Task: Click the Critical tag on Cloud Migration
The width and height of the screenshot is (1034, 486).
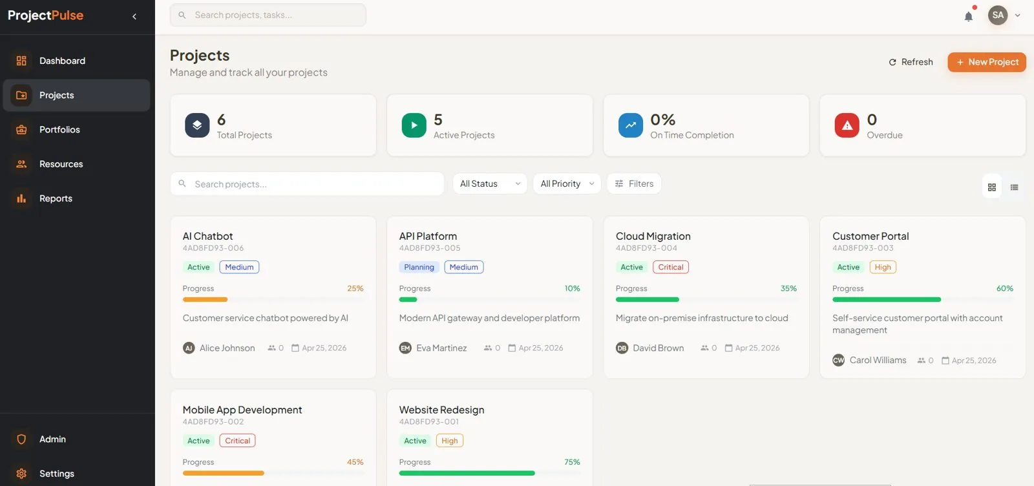Action: pos(671,267)
